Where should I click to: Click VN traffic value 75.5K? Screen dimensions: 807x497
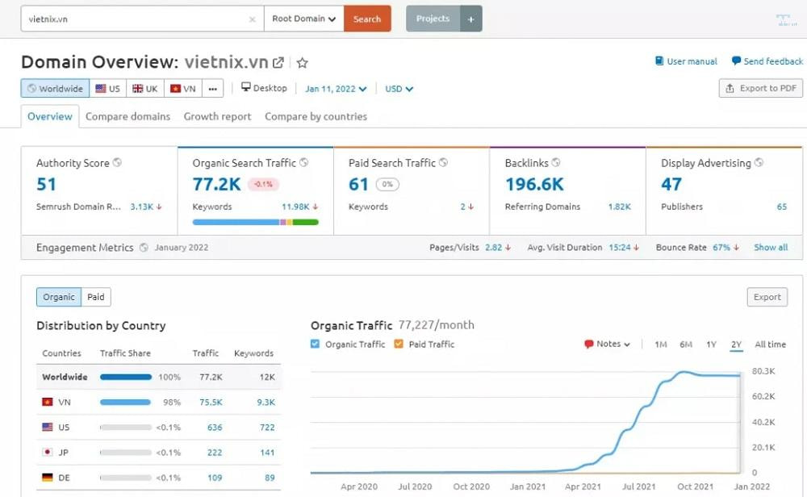coord(211,403)
